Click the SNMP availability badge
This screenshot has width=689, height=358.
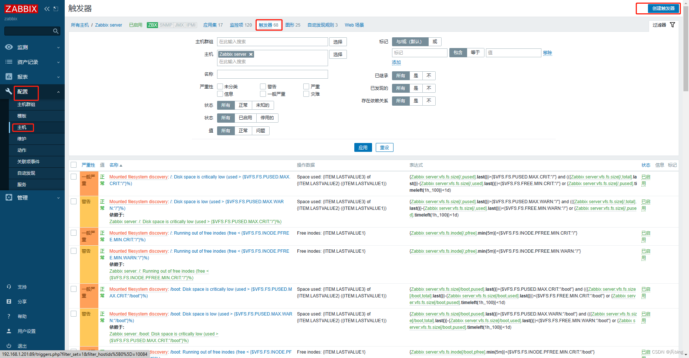[166, 25]
